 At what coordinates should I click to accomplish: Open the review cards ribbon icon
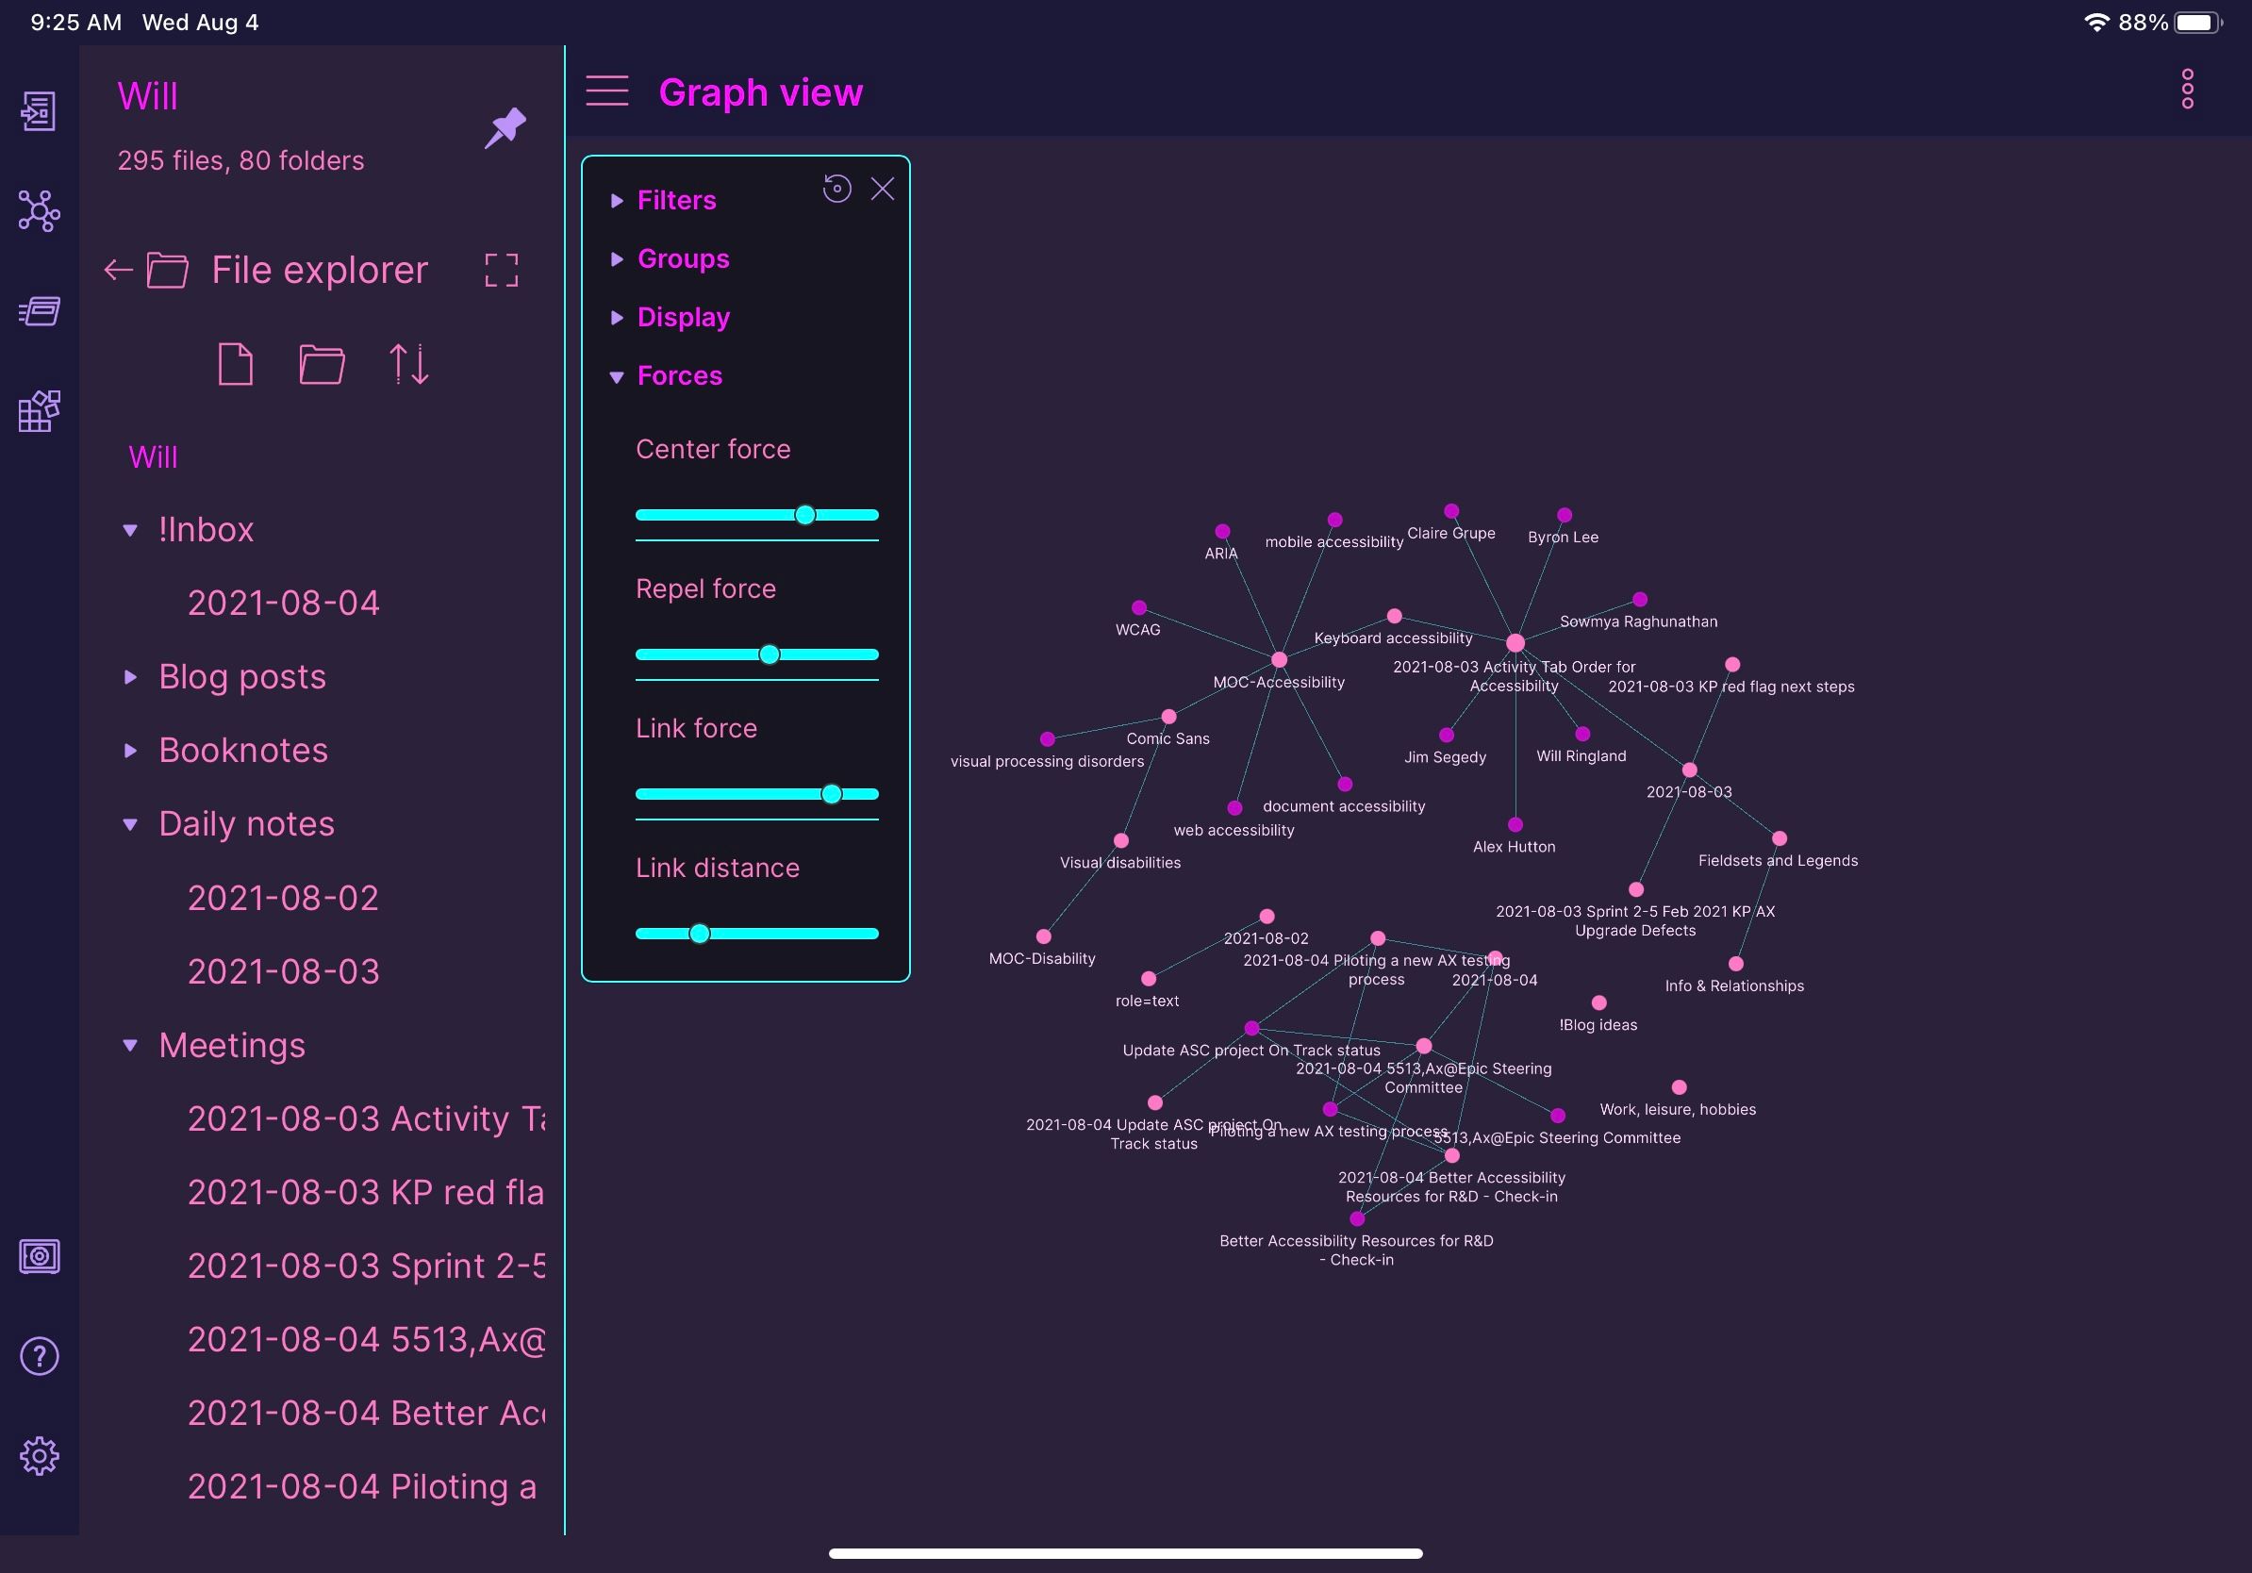(x=40, y=311)
